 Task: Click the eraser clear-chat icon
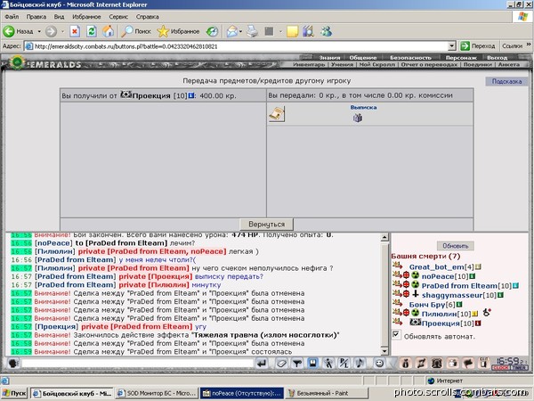pos(281,364)
